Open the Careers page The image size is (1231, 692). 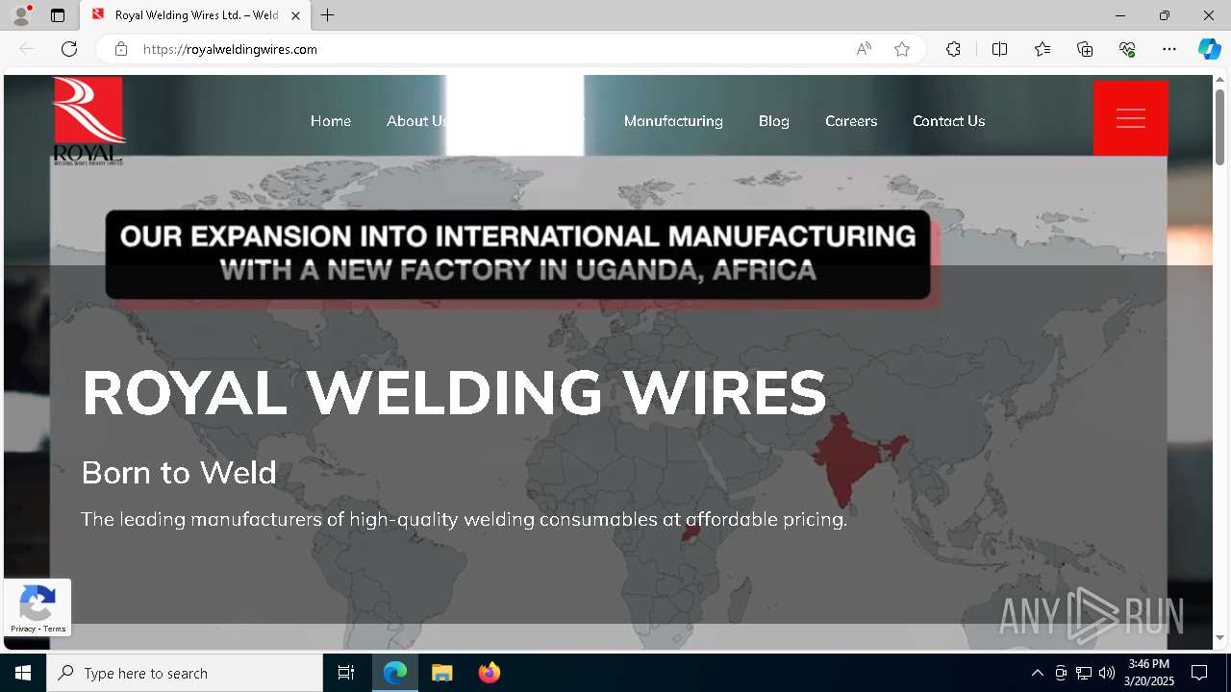(x=851, y=121)
